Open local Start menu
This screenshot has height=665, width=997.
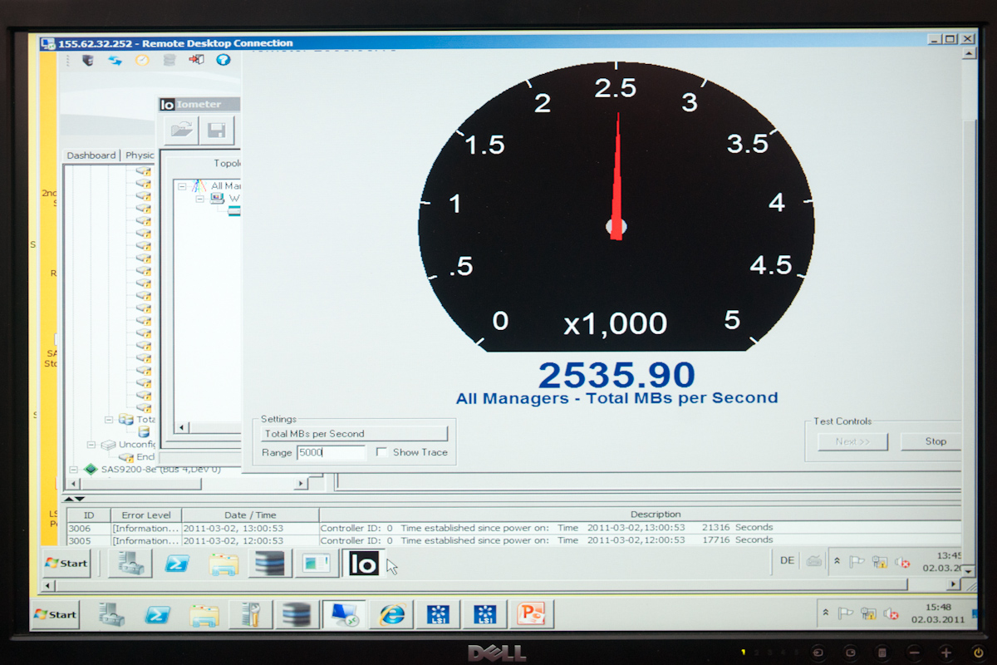(56, 614)
